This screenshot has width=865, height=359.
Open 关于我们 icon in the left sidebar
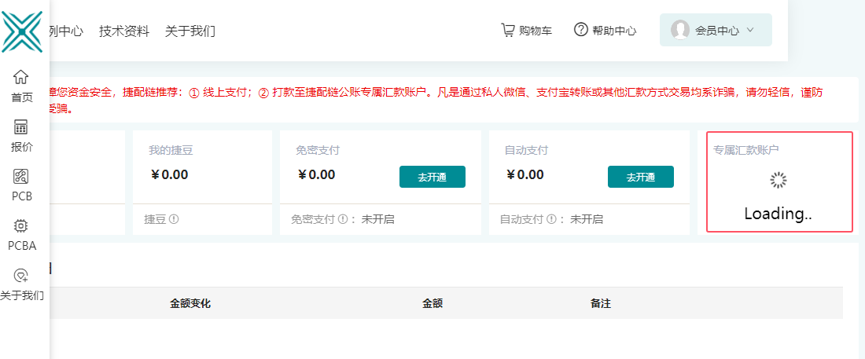[21, 276]
